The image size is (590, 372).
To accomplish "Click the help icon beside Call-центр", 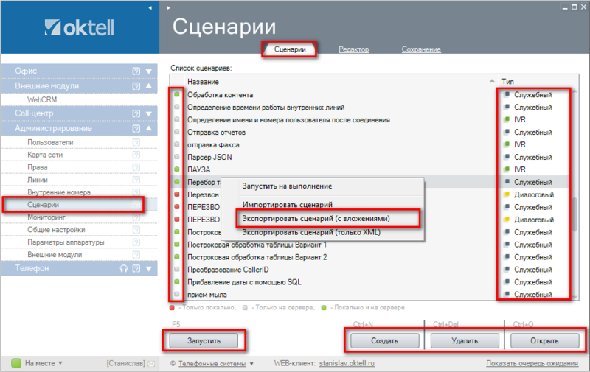I will point(136,114).
